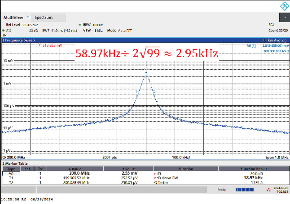Click the date and time display
Screen dimensions: 290x204
tap(281, 190)
